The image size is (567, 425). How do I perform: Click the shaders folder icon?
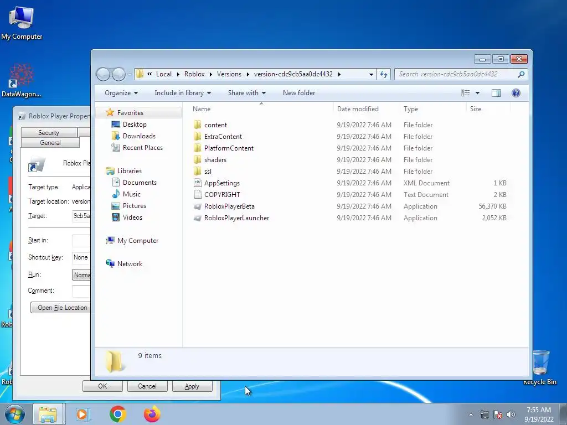point(198,159)
